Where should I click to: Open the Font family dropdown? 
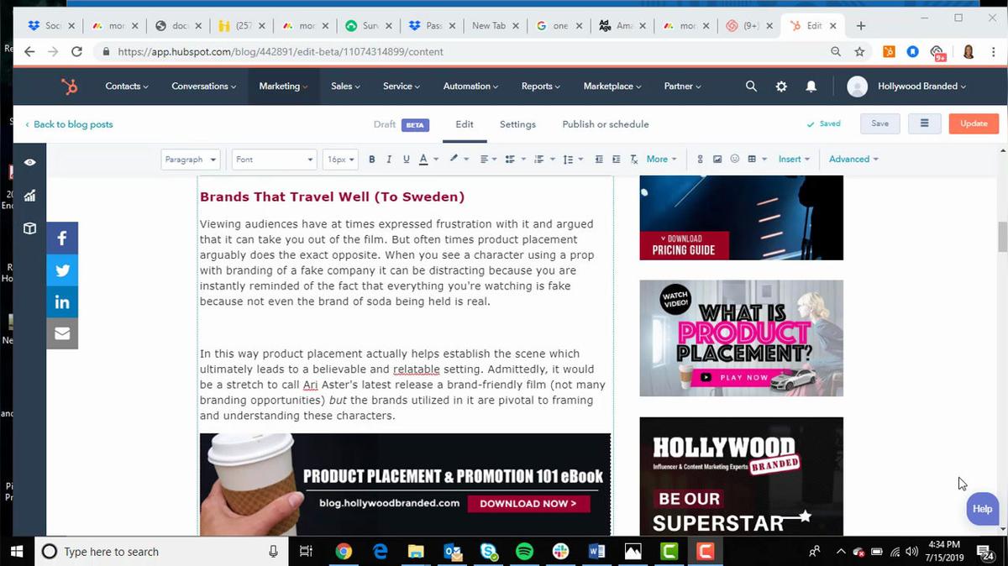click(x=274, y=160)
